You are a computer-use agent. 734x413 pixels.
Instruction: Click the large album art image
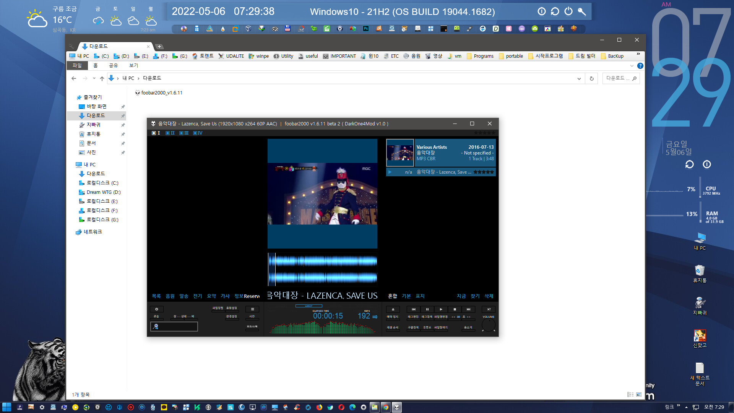pyautogui.click(x=322, y=194)
